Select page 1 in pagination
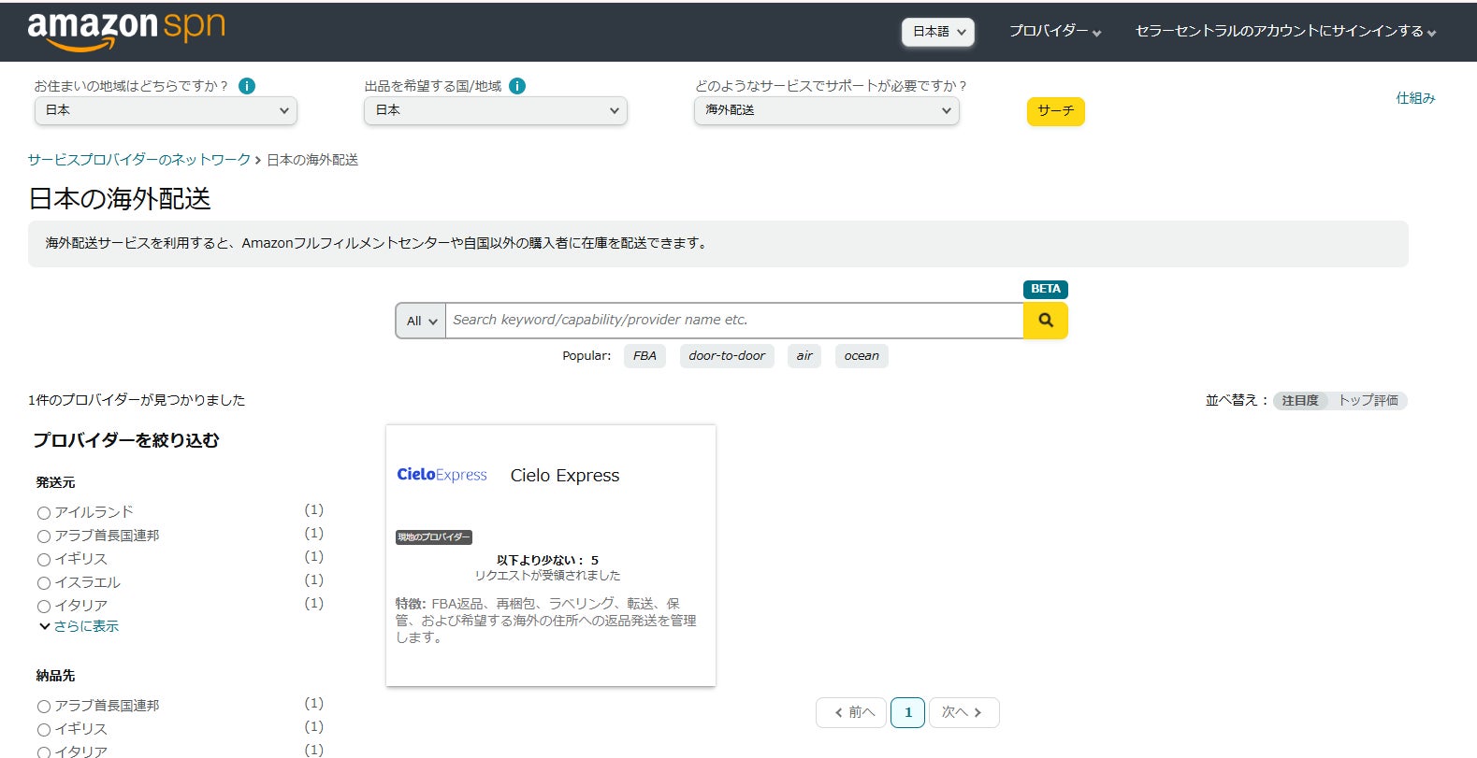Viewport: 1477px width, 758px height. (907, 712)
